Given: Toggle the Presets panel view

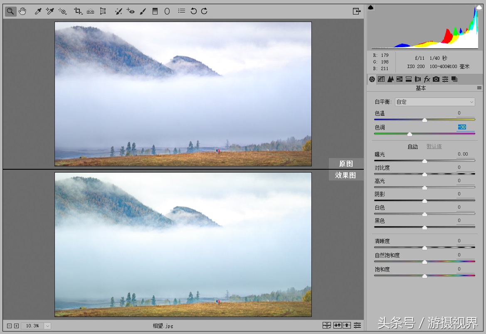Looking at the screenshot, I should (445, 79).
